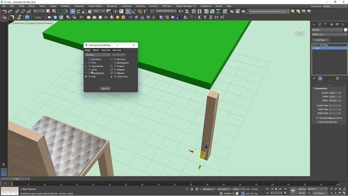Screen dimensions: 348x196
Task: Click the Pin Stack icon
Action: pyautogui.click(x=314, y=78)
